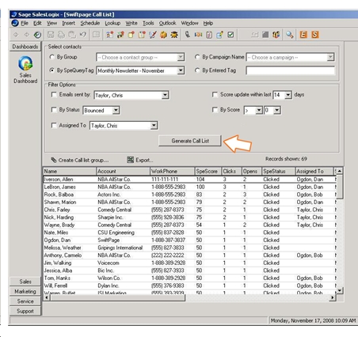Screen dimensions: 358x337
Task: Open the Outlook menu
Action: click(x=167, y=23)
